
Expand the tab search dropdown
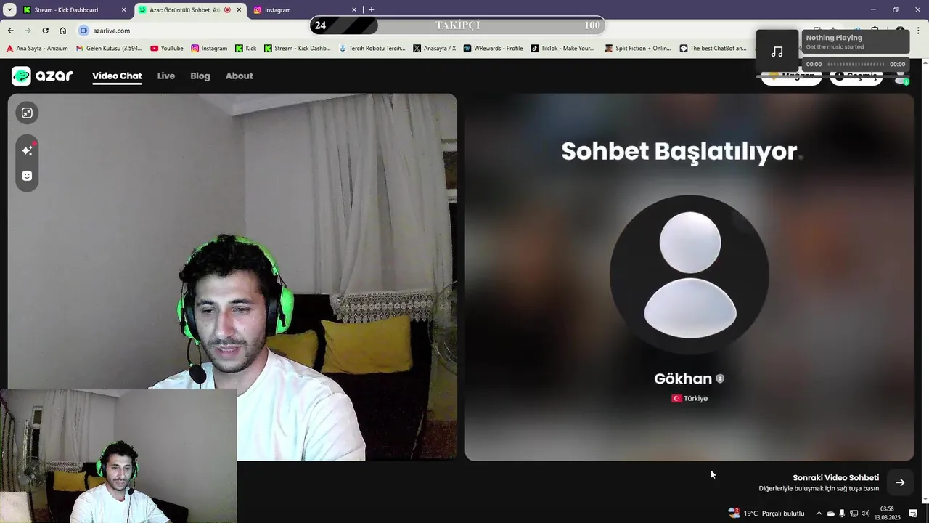click(9, 10)
